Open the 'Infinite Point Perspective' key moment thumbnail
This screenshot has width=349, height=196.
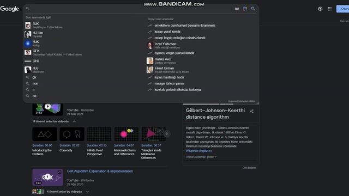coord(99,134)
